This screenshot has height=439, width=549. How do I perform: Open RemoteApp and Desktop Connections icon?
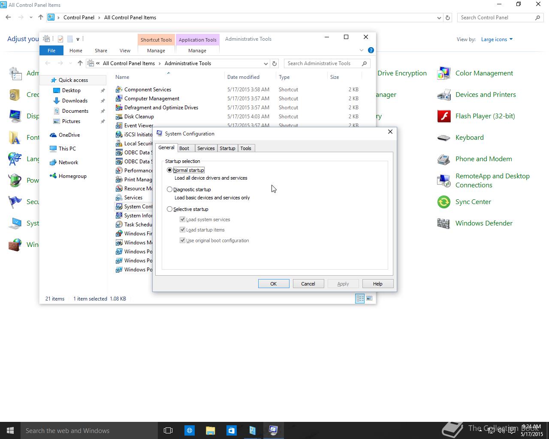[x=443, y=180]
